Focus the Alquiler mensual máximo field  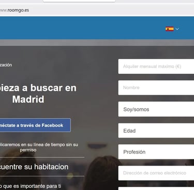[156, 66]
